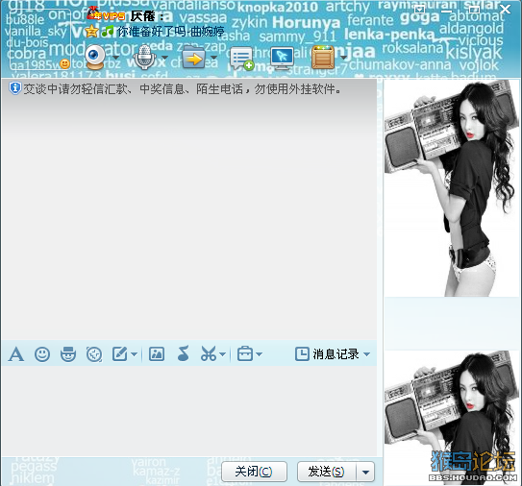The height and width of the screenshot is (486, 522).
Task: Open video call options dropdown arrow
Action: [x=116, y=58]
